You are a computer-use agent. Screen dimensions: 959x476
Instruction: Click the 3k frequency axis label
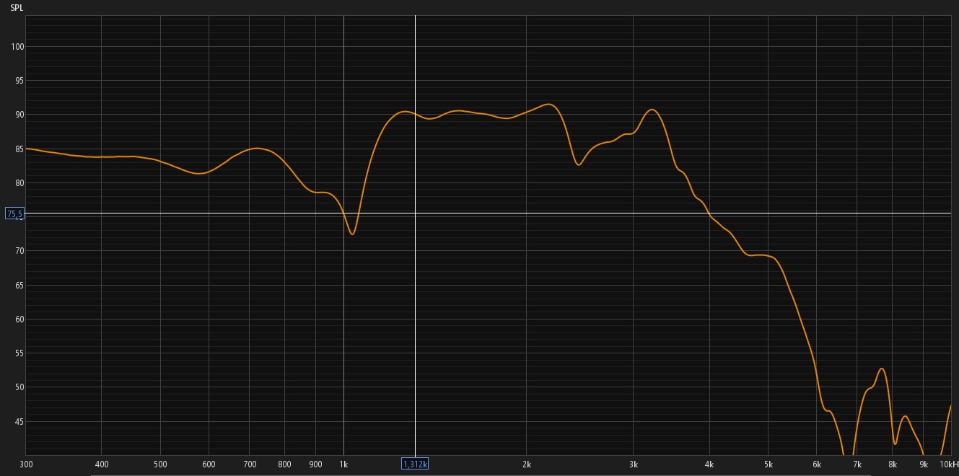point(634,464)
